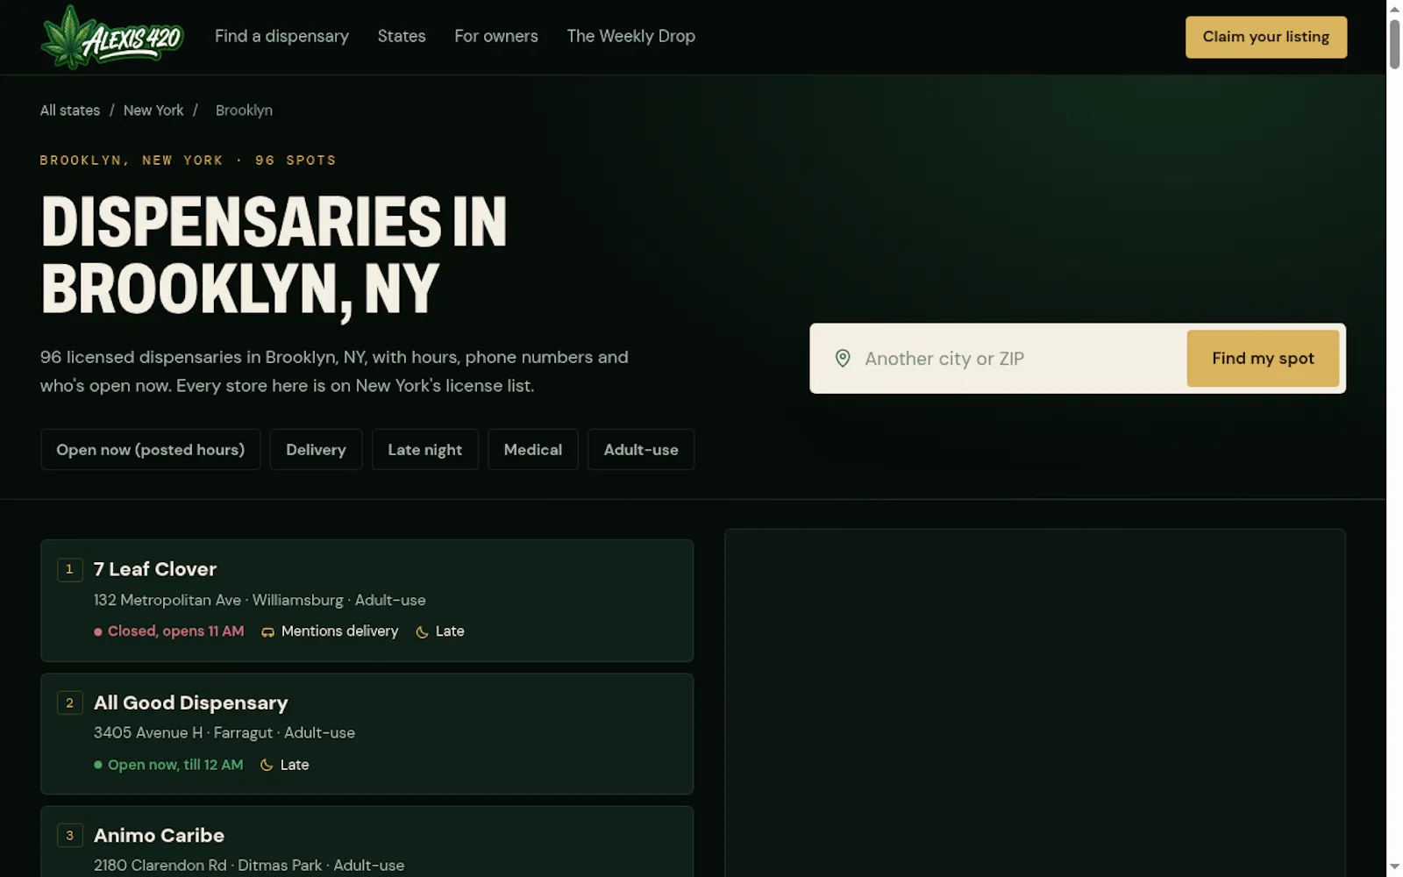Go to All states breadcrumb

[70, 111]
